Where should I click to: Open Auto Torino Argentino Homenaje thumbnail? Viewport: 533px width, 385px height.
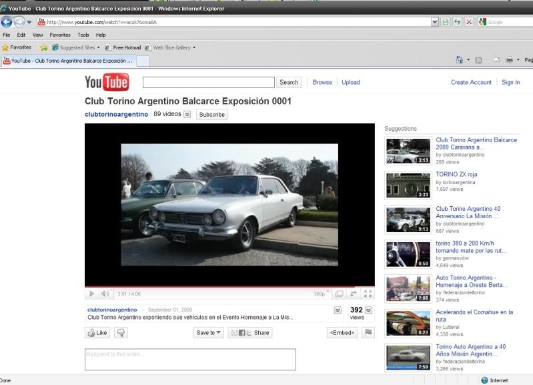pos(408,289)
